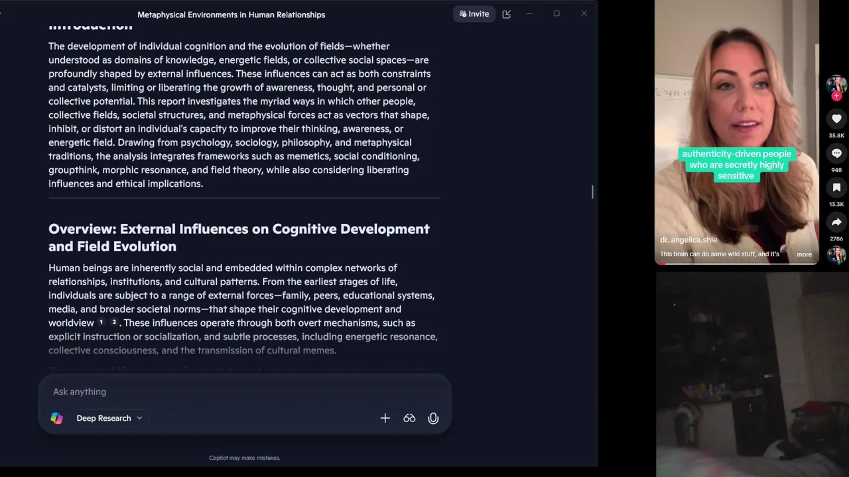Screen dimensions: 849x477
Task: Minimize the Copilot window
Action: [x=529, y=14]
